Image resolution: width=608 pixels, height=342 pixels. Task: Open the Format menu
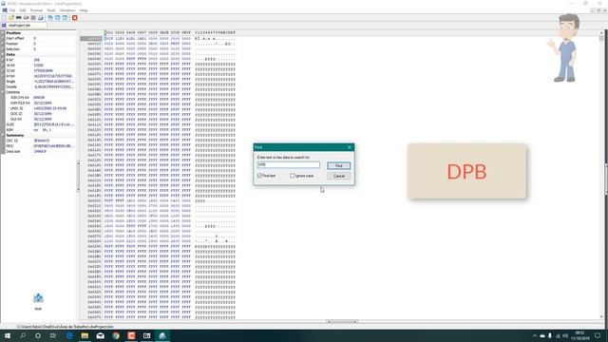[36, 10]
